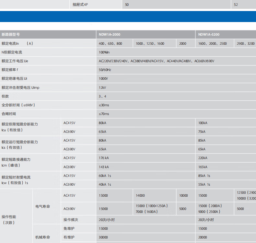Click the NDW1A-3200 column header
Image resolution: width=256 pixels, height=243 pixels.
(209, 34)
